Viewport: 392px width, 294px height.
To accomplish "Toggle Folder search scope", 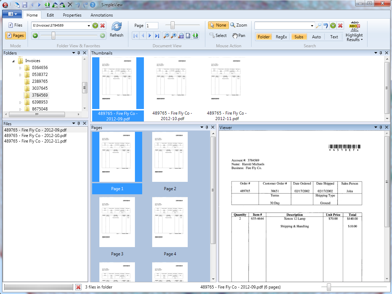I will (264, 37).
